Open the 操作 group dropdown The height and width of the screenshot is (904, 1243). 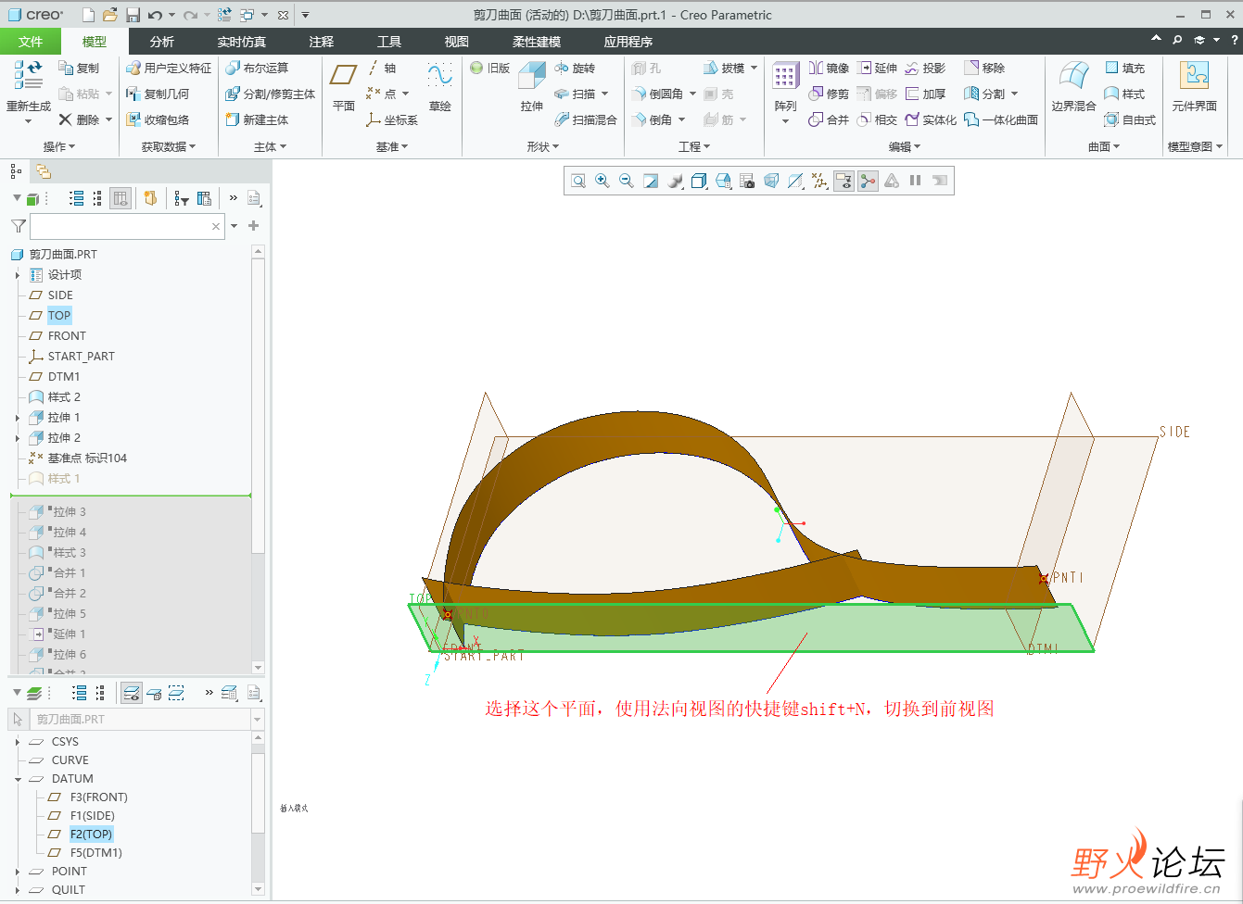[x=59, y=146]
